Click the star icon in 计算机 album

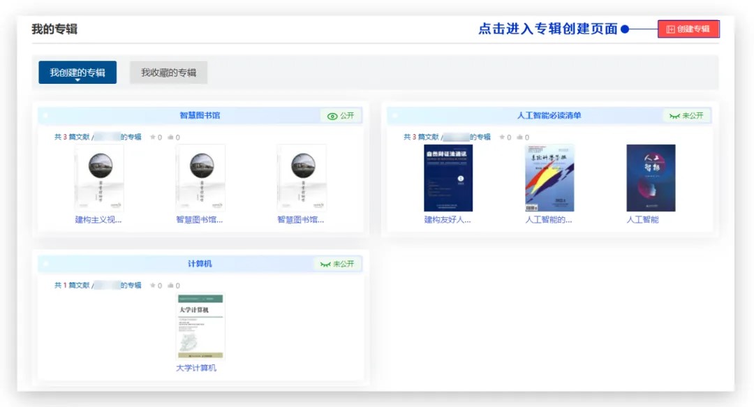pyautogui.click(x=153, y=286)
